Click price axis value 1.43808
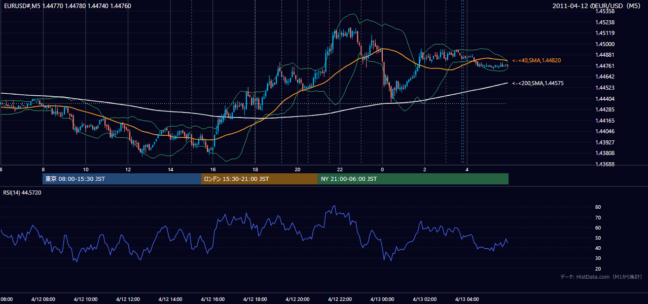Viewport: 648px width, 304px height. [605, 153]
